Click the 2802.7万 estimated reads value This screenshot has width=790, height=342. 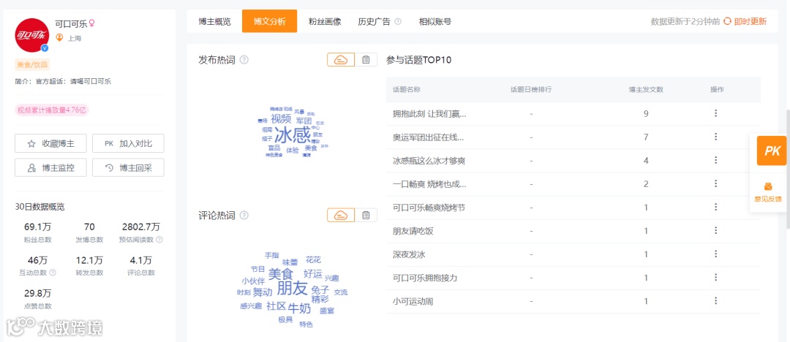[141, 227]
